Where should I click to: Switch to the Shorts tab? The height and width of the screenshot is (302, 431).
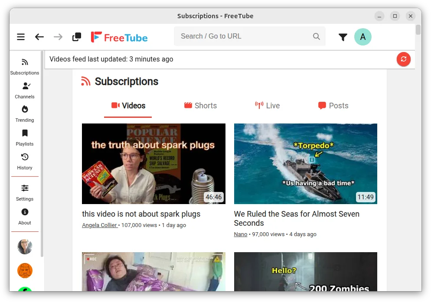point(200,106)
